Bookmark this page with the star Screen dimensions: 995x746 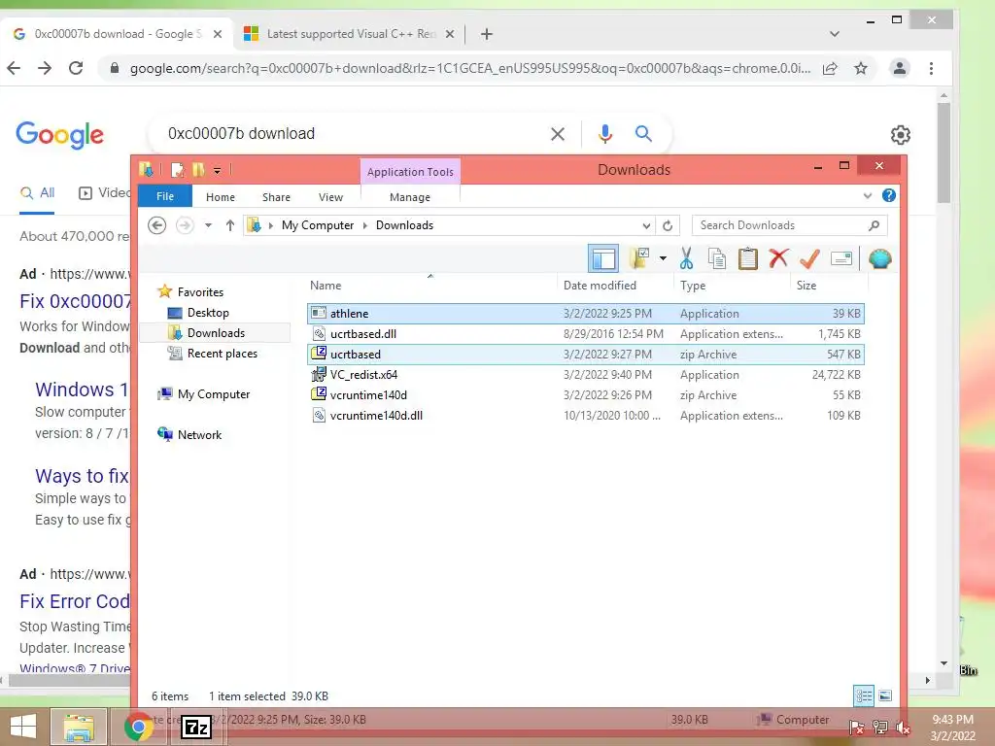(861, 68)
